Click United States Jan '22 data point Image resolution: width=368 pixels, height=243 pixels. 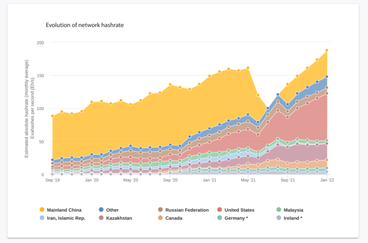[327, 93]
